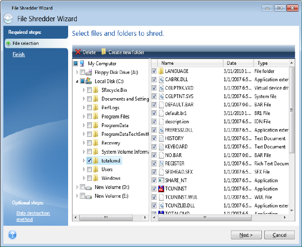This screenshot has height=247, width=302.
Task: Expand the Users folder node
Action: [84, 169]
